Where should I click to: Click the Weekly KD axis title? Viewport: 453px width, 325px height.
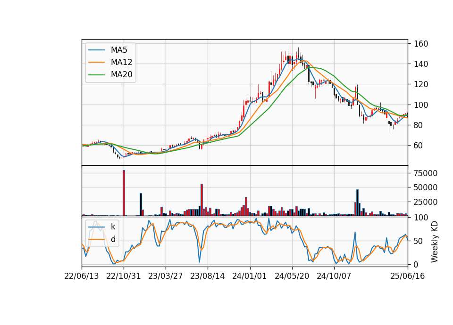click(x=435, y=242)
